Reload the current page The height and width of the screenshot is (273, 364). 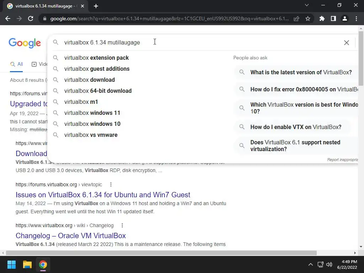click(31, 18)
